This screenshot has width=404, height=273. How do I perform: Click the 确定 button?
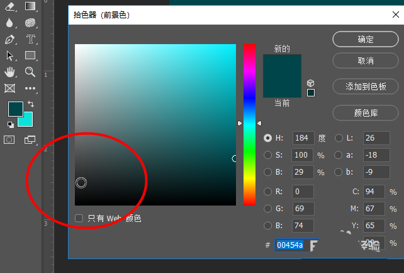(366, 39)
